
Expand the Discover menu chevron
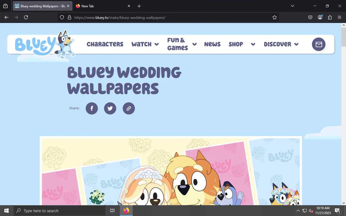296,44
